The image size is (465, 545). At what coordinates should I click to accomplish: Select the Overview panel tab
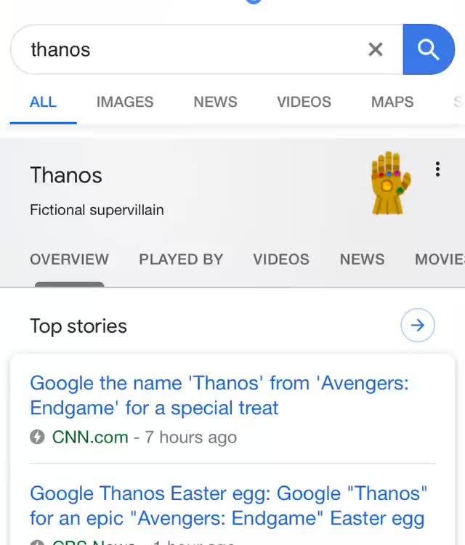pos(69,259)
